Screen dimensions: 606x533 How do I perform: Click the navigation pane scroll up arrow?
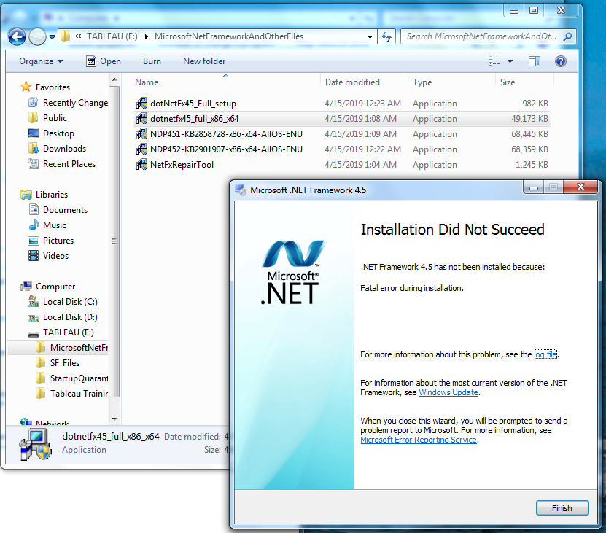click(114, 79)
